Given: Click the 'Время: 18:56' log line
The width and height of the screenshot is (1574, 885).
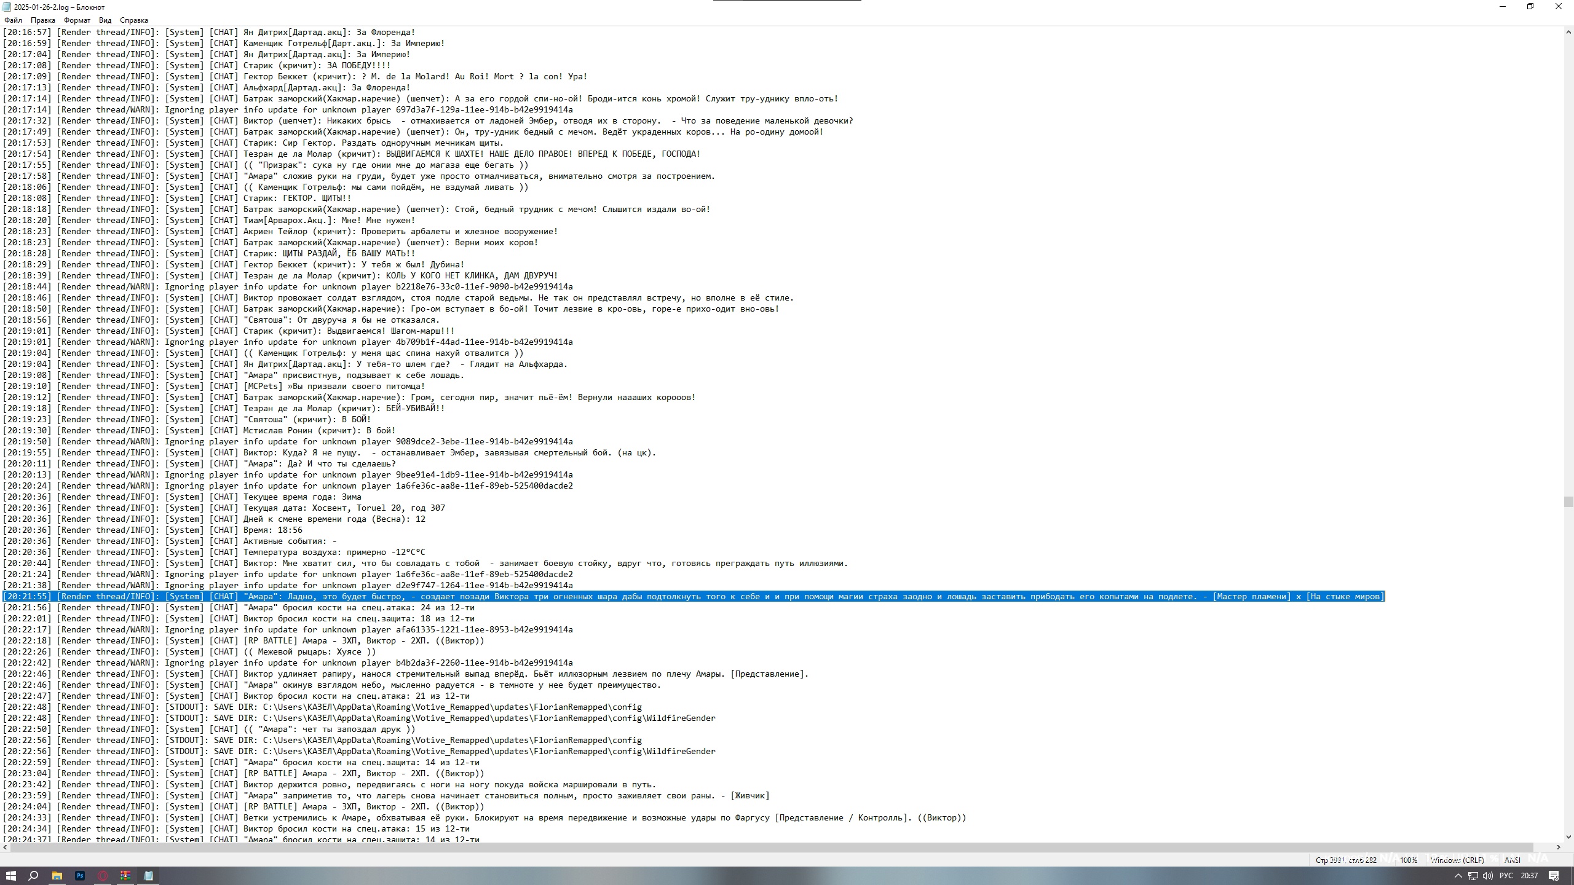Looking at the screenshot, I should click(152, 530).
